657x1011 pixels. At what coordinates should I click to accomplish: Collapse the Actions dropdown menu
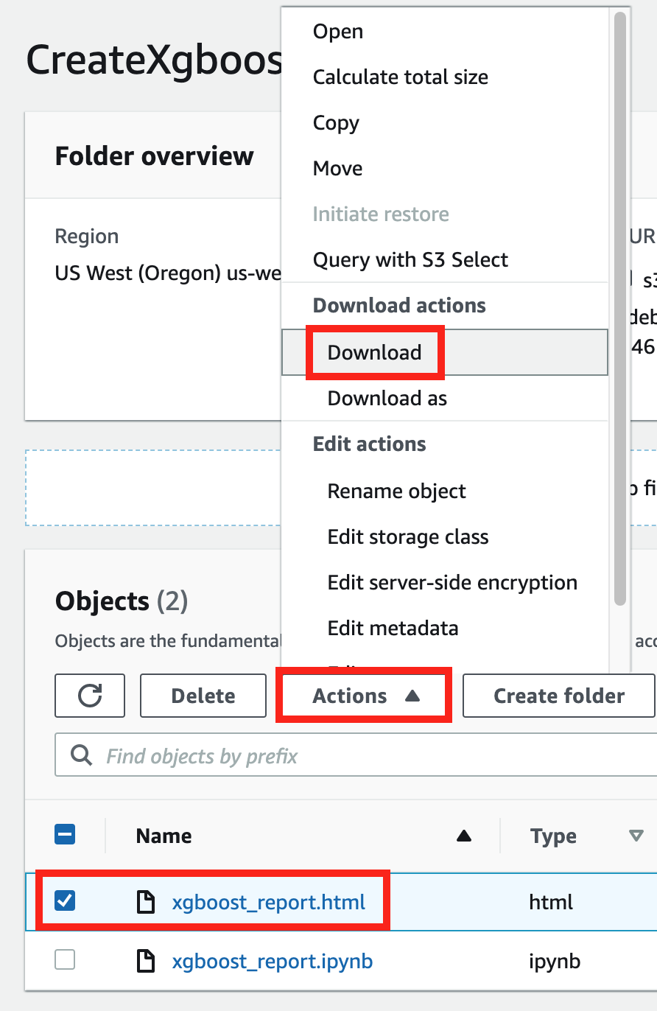pyautogui.click(x=363, y=696)
